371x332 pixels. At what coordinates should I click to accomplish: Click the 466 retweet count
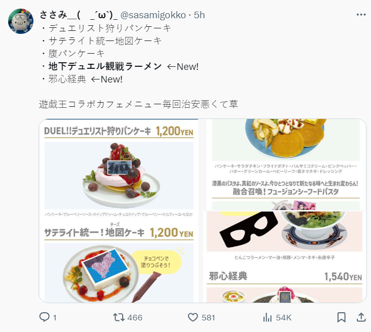click(135, 318)
